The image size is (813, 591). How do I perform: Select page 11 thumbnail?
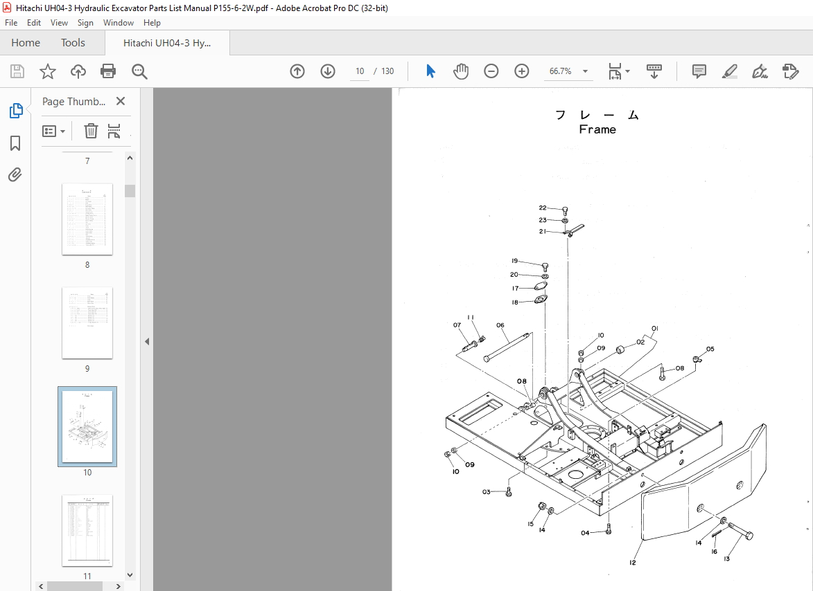pos(87,531)
